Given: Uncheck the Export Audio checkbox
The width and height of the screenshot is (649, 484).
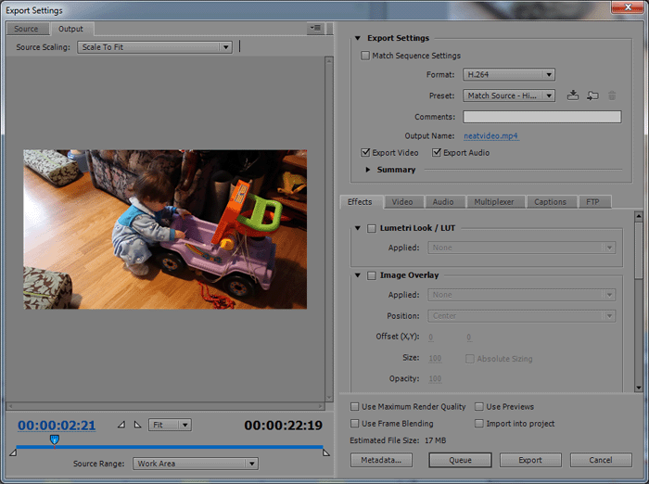Looking at the screenshot, I should click(437, 152).
